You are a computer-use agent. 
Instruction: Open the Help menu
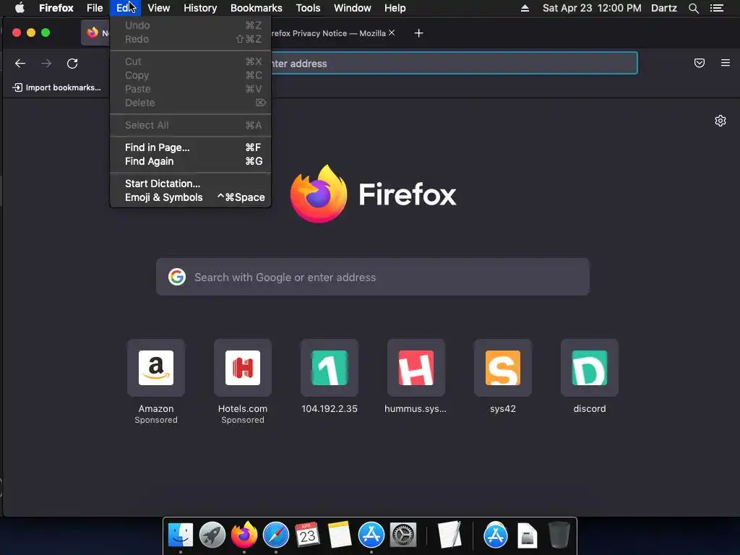(x=395, y=8)
